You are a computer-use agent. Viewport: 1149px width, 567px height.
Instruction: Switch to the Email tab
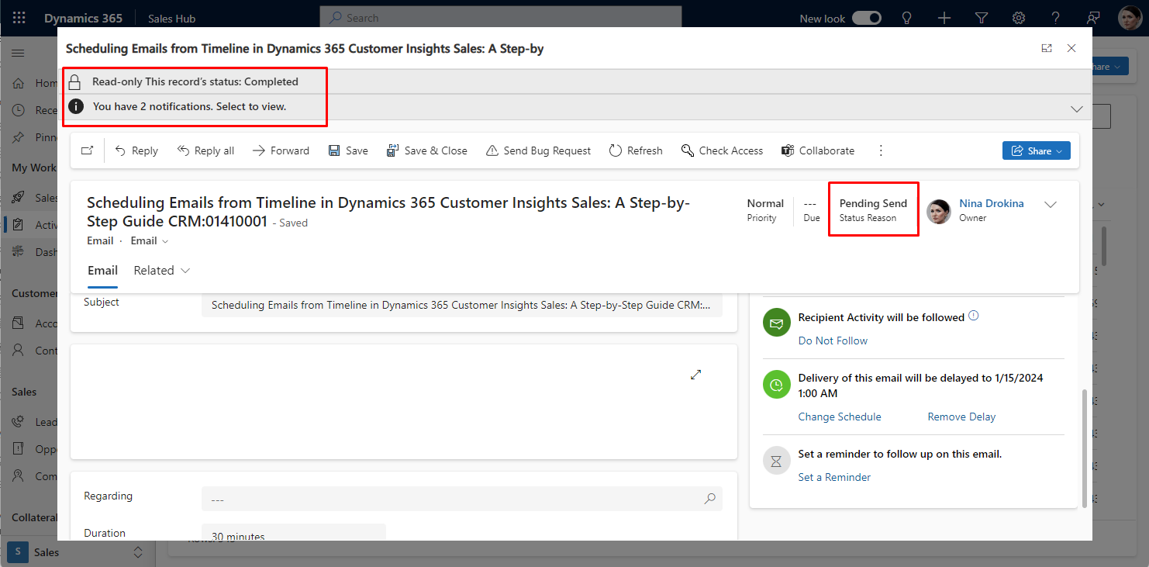(102, 270)
